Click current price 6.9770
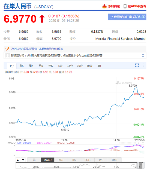The height and width of the screenshot is (171, 150). pyautogui.click(x=20, y=19)
